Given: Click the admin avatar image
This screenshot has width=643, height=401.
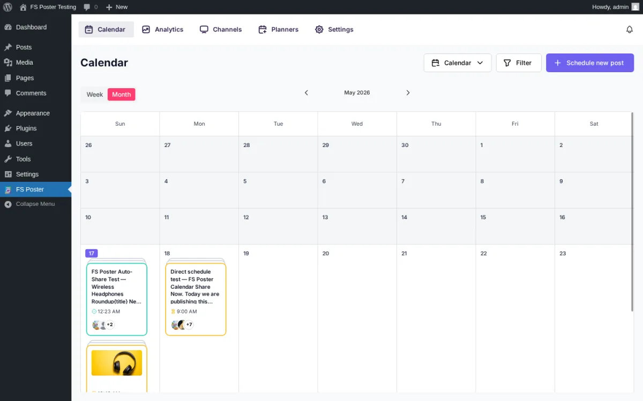Looking at the screenshot, I should tap(635, 7).
